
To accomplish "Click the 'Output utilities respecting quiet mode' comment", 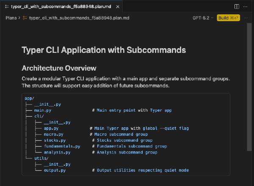I will pyautogui.click(x=141, y=170).
